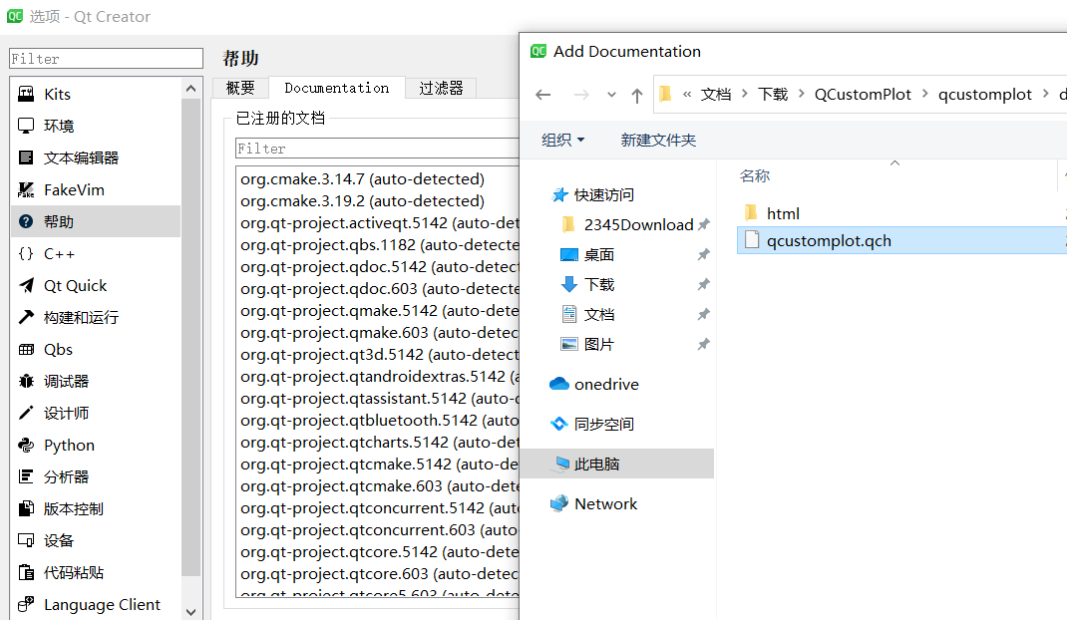Select 此电脑 in navigation pane
The image size is (1067, 620).
(617, 465)
